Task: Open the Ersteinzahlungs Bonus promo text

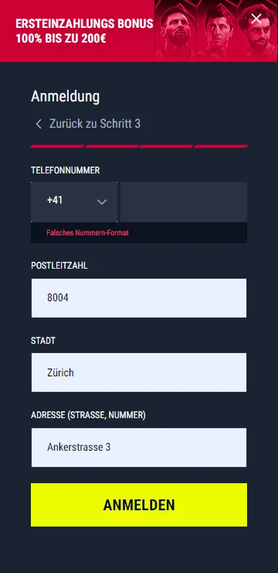Action: (x=84, y=31)
